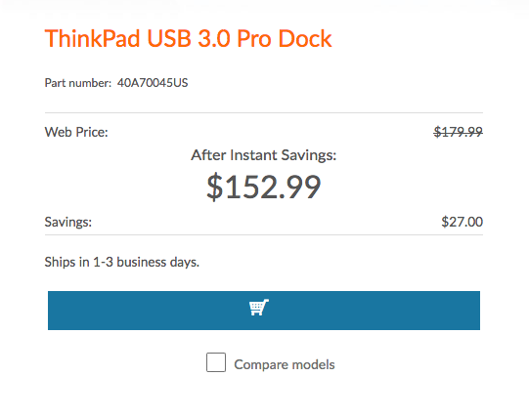Click the words business days in shipping text
Image resolution: width=529 pixels, height=418 pixels.
click(157, 262)
